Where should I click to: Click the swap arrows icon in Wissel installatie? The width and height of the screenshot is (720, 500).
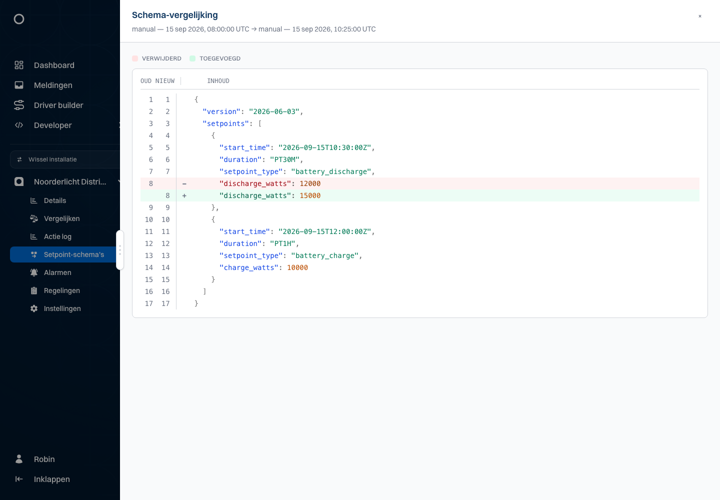[x=19, y=159]
